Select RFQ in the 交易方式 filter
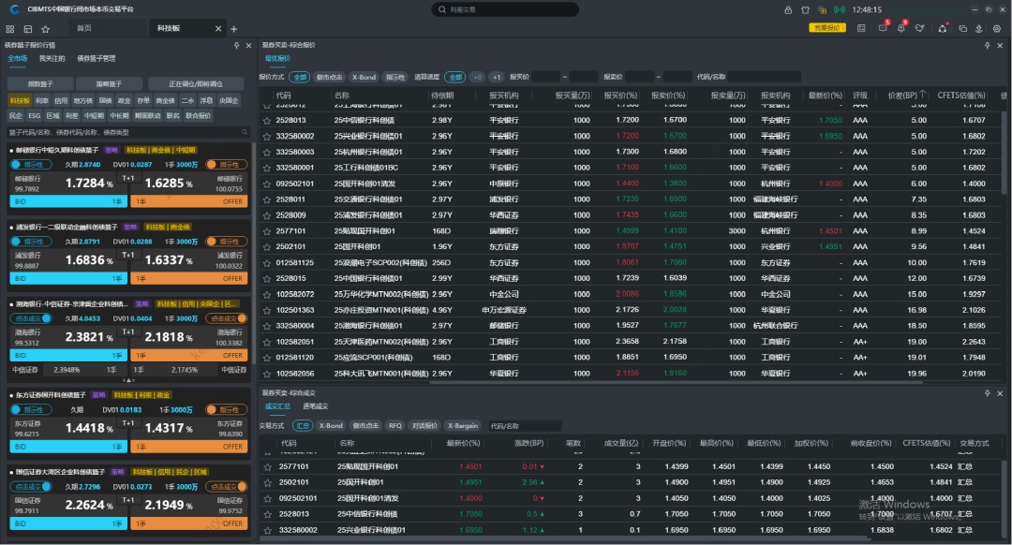Viewport: 1012px width, 545px height. pos(395,426)
